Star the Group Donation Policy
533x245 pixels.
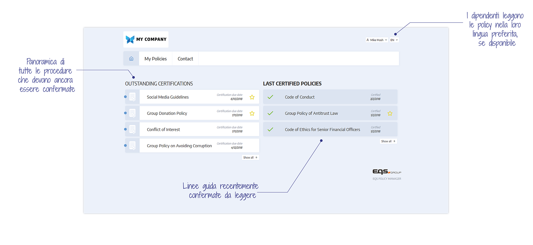point(252,113)
